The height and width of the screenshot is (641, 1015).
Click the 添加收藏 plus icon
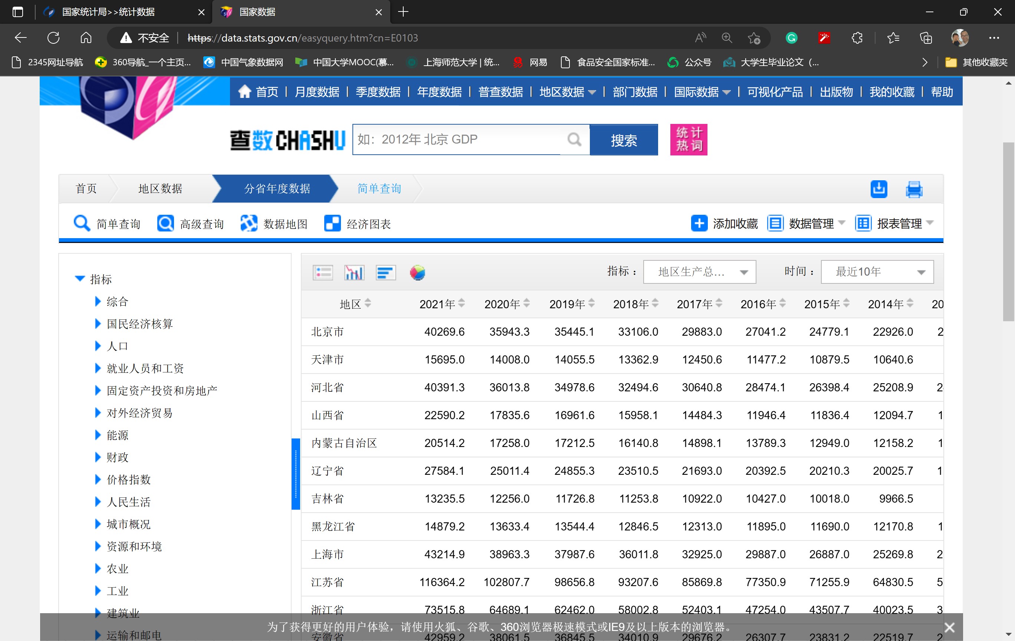(699, 223)
